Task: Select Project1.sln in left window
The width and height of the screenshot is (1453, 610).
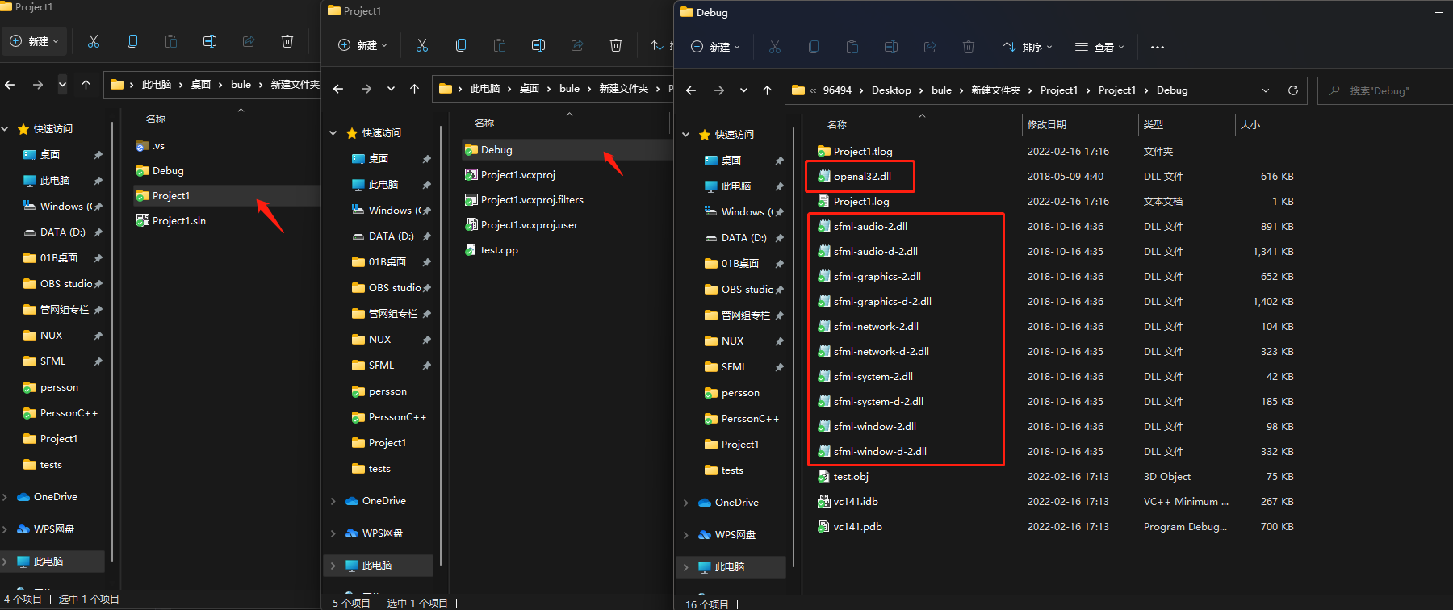Action: (178, 220)
